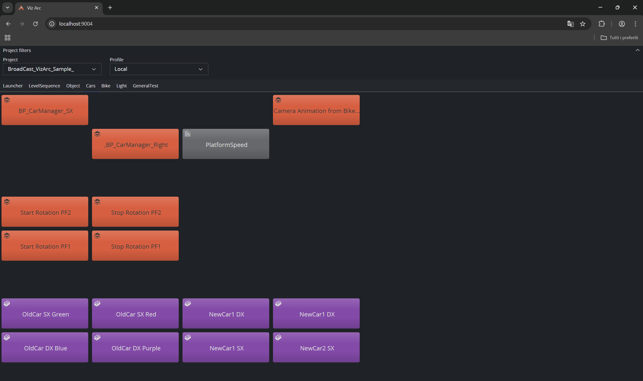643x381 pixels.
Task: Collapse the Project filters panel
Action: (x=637, y=50)
